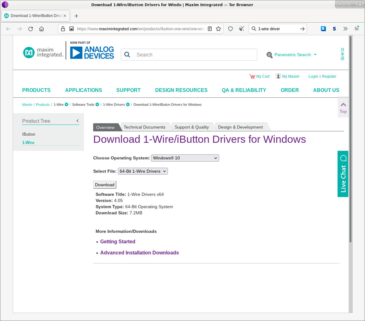Viewport: 365px width, 321px height.
Task: Select the Overview tab
Action: (x=105, y=127)
